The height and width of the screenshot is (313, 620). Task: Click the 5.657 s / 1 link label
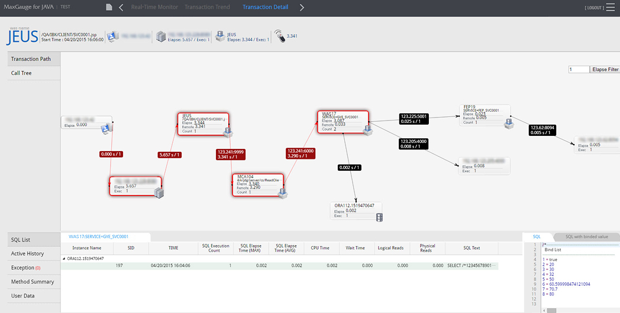(x=169, y=155)
